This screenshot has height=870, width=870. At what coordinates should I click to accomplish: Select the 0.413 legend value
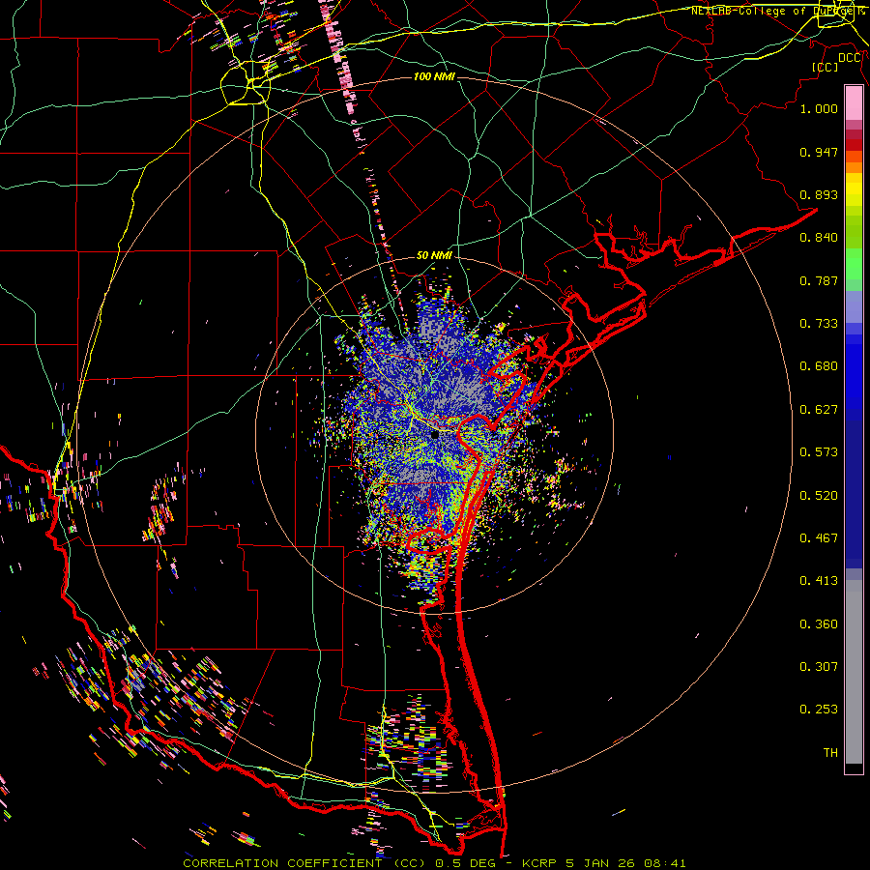coord(819,581)
